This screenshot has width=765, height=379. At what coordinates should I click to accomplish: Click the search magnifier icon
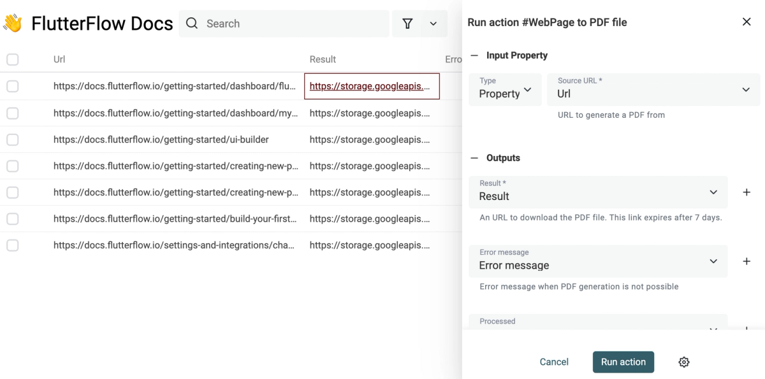point(191,24)
